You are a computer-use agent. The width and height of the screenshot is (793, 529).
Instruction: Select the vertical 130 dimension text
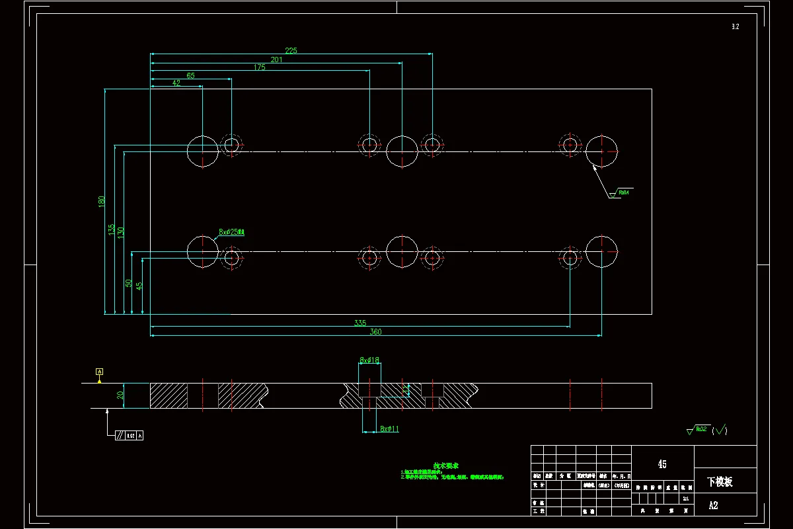point(121,233)
